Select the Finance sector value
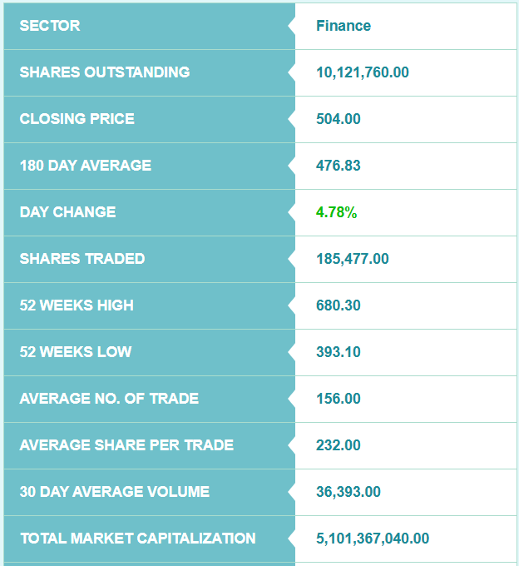The image size is (519, 566). click(x=344, y=26)
